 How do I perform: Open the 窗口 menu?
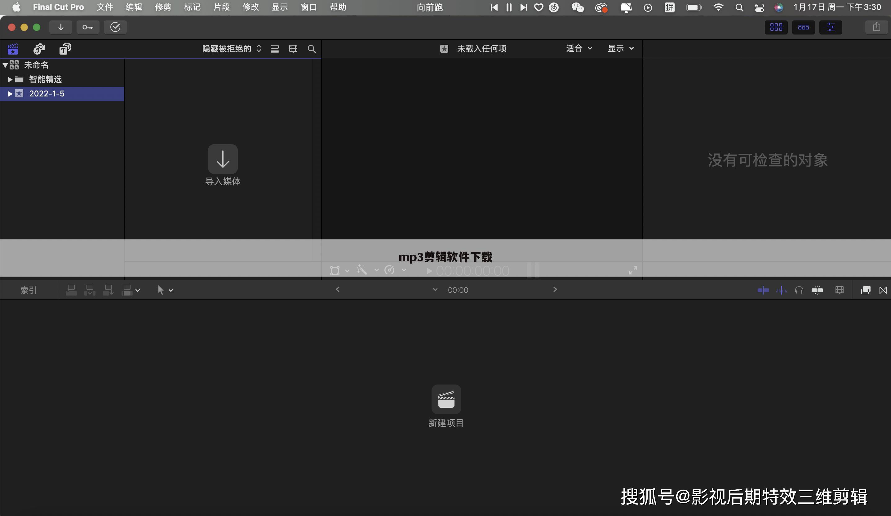coord(309,7)
